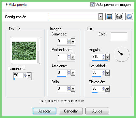Select the green ivy texture thumbnail
The height and width of the screenshot is (118, 136).
[x=24, y=51]
